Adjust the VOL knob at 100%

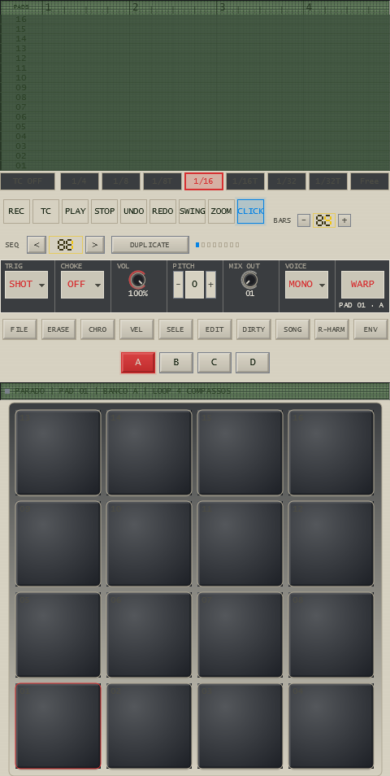pos(137,280)
